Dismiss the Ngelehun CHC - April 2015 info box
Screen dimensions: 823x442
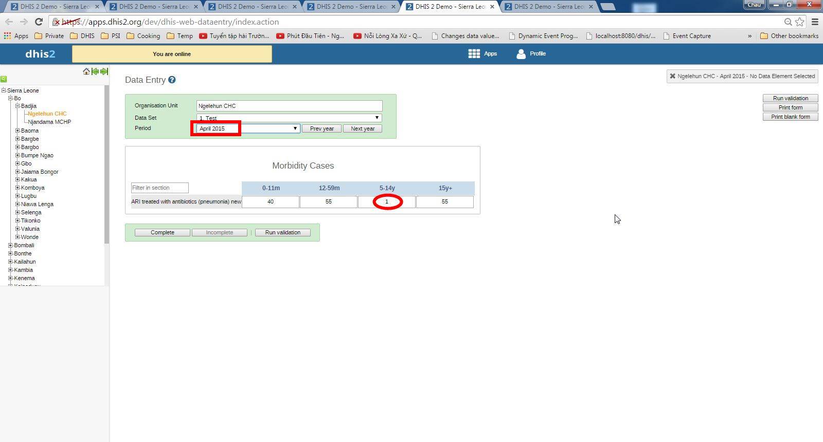[x=672, y=76]
